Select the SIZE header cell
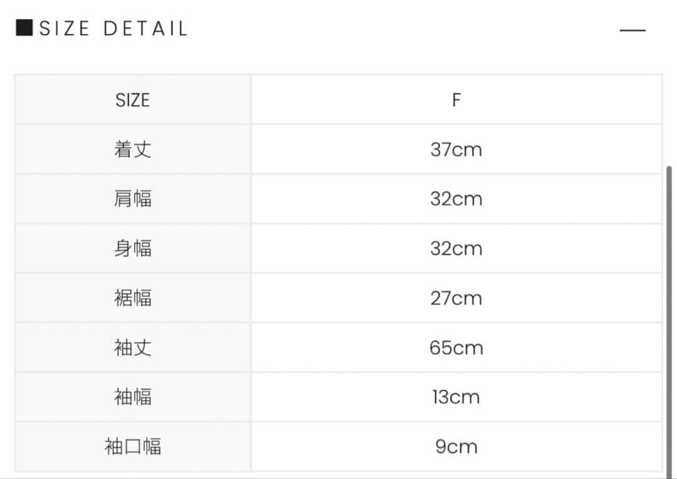Screen dimensions: 677x479 coord(132,100)
